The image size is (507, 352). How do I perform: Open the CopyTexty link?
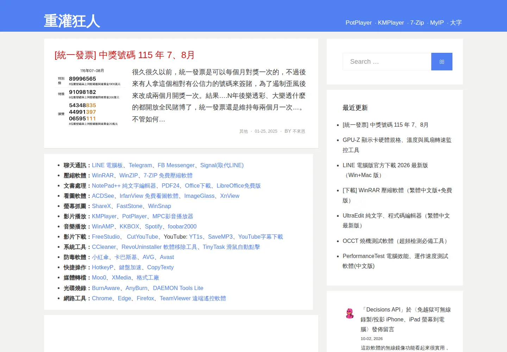tap(160, 267)
